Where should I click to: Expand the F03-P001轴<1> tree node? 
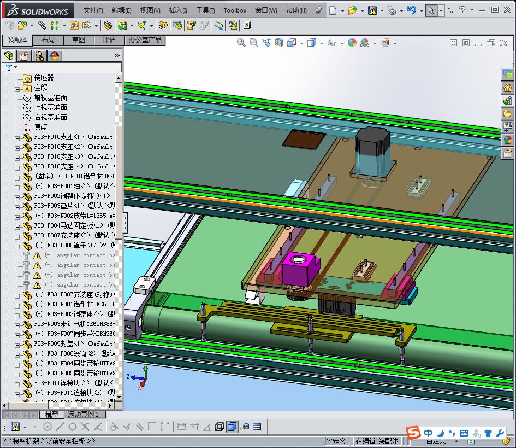17,187
